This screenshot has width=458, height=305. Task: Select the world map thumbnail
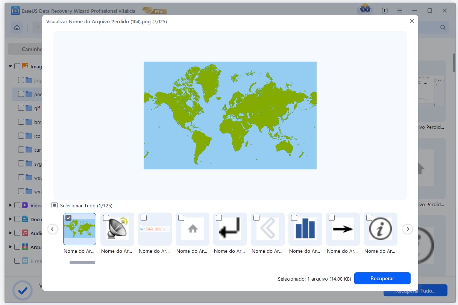point(80,229)
